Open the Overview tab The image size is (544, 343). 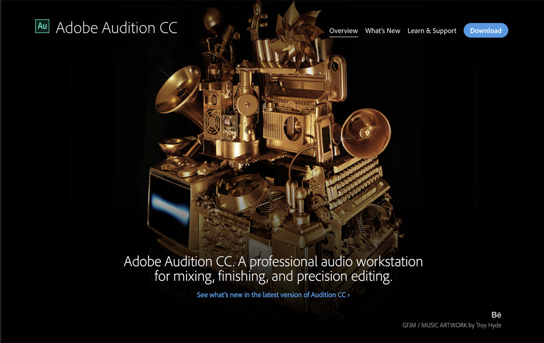[344, 31]
